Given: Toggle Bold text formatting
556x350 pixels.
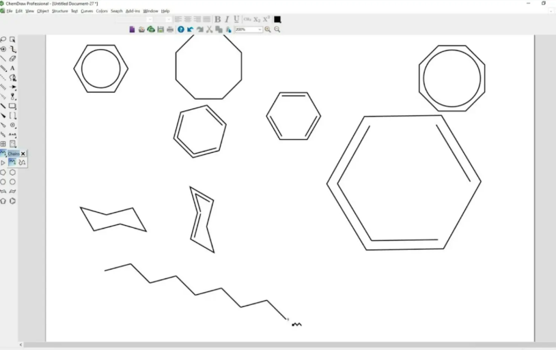Looking at the screenshot, I should pyautogui.click(x=217, y=19).
